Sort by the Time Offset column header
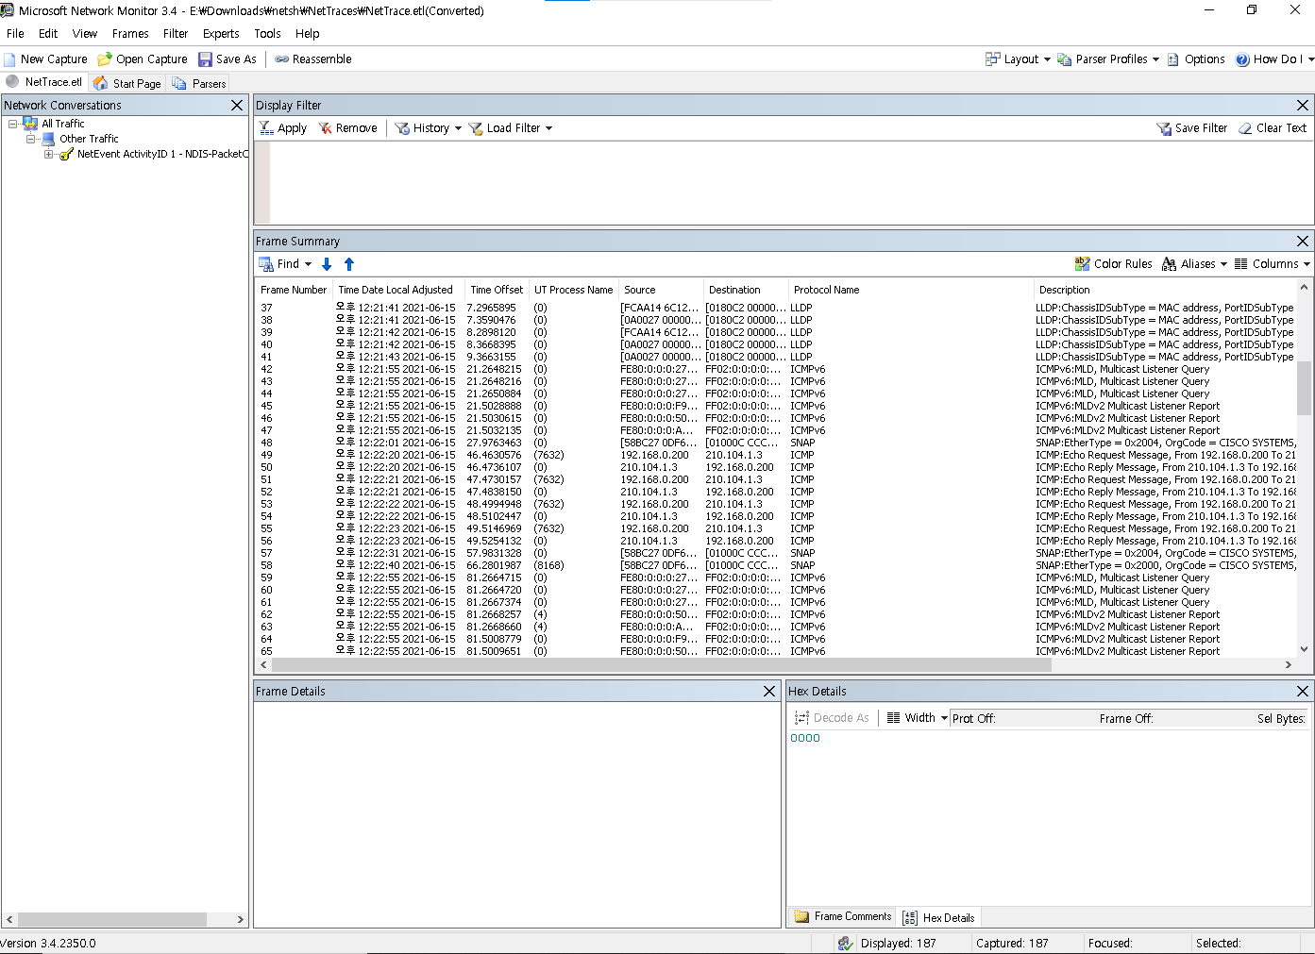Viewport: 1315px width, 954px height. pos(497,290)
